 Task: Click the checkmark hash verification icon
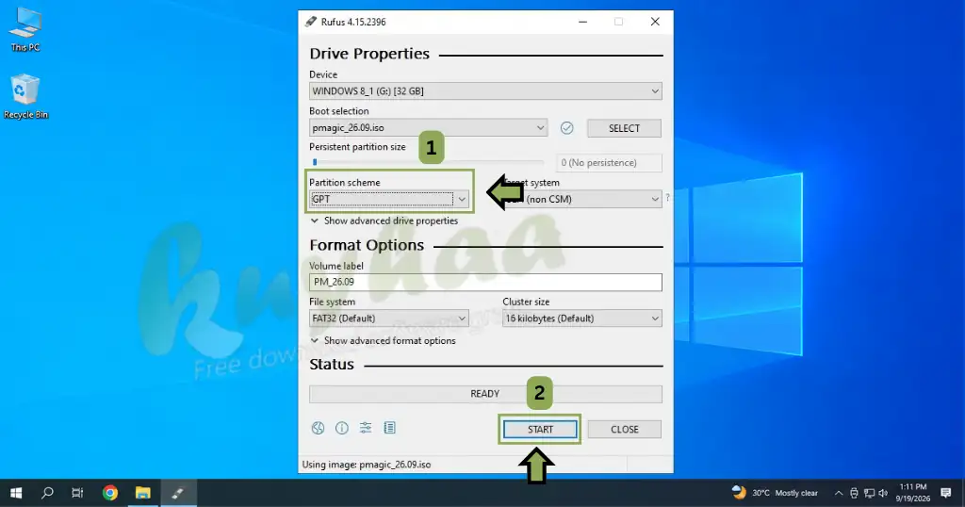(x=566, y=128)
